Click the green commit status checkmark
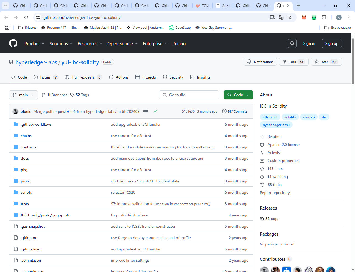The width and height of the screenshot is (355, 272). (x=156, y=111)
